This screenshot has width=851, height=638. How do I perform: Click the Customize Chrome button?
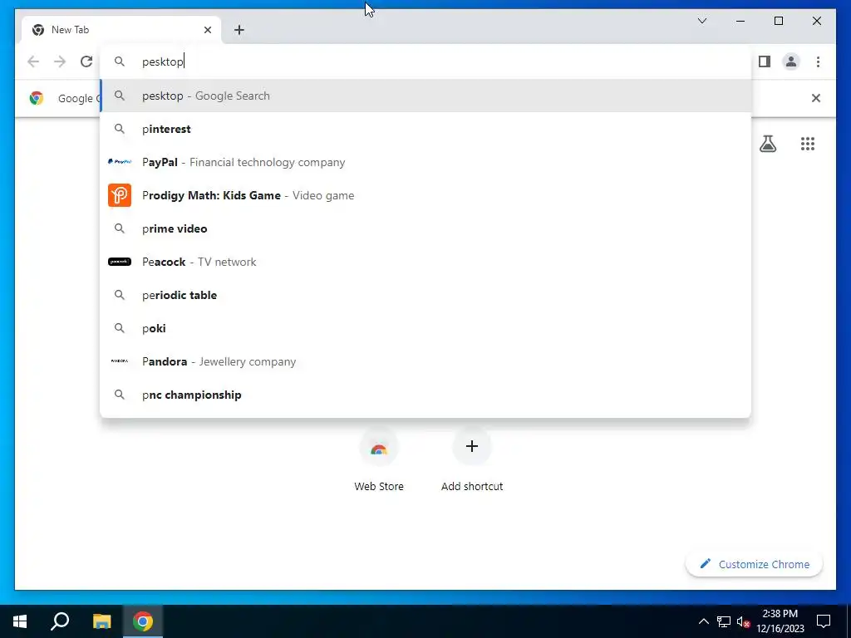click(x=755, y=564)
